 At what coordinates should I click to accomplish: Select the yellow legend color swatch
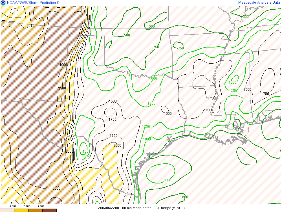(x=21, y=210)
